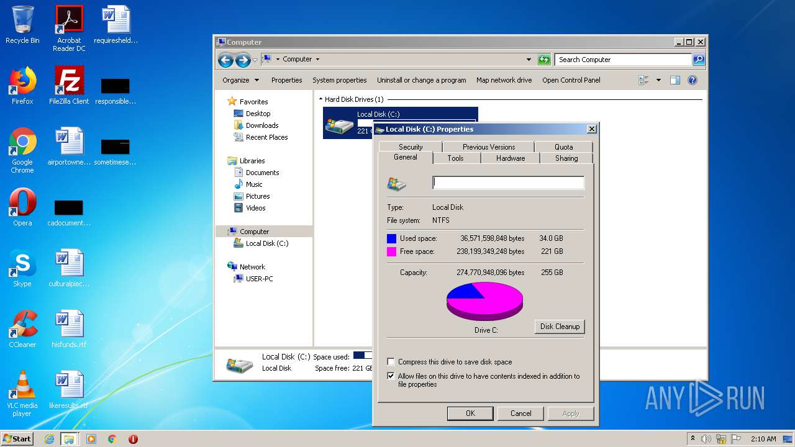Click the drive label text field

tap(508, 183)
